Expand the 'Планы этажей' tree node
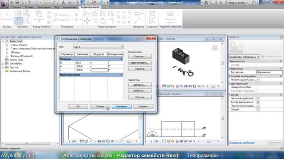The width and height of the screenshot is (284, 159). (7, 45)
